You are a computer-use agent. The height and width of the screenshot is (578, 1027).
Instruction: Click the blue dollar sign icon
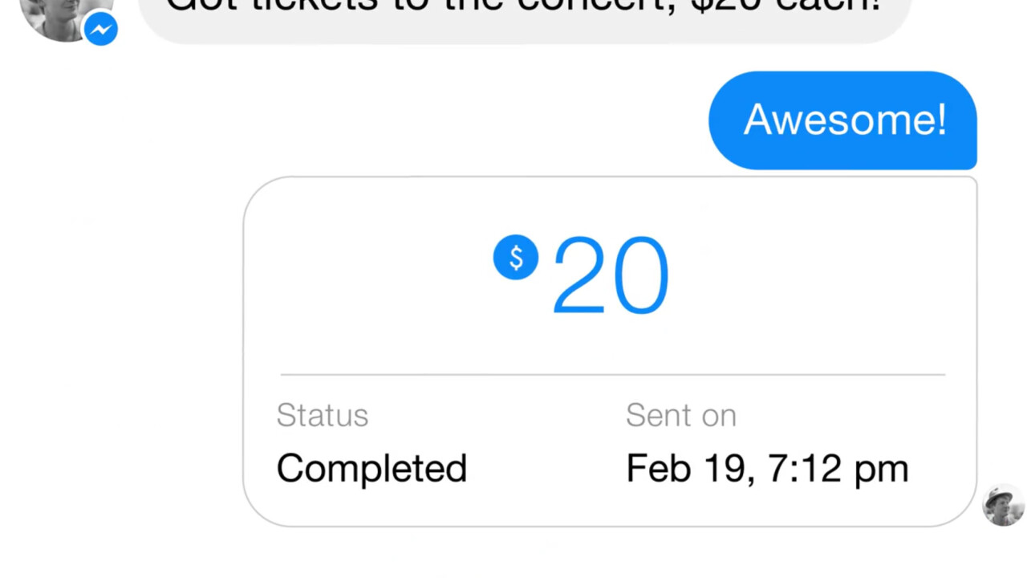(516, 258)
